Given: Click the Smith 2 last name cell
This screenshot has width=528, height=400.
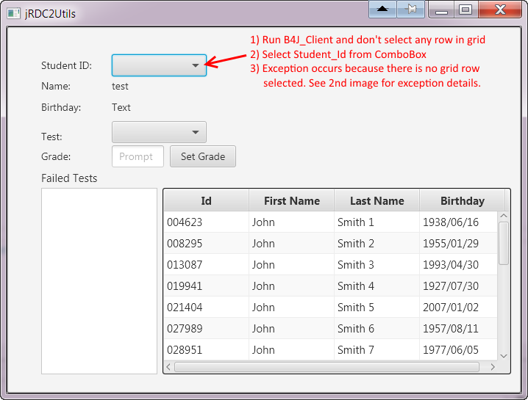Looking at the screenshot, I should [x=377, y=243].
